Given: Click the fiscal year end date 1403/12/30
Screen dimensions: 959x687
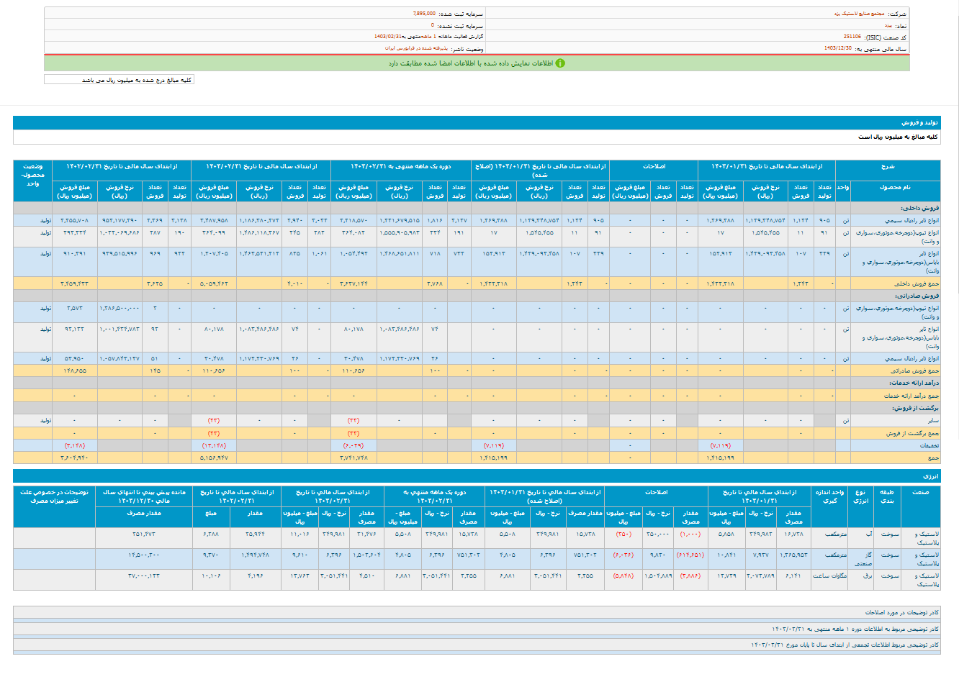Looking at the screenshot, I should click(x=837, y=48).
